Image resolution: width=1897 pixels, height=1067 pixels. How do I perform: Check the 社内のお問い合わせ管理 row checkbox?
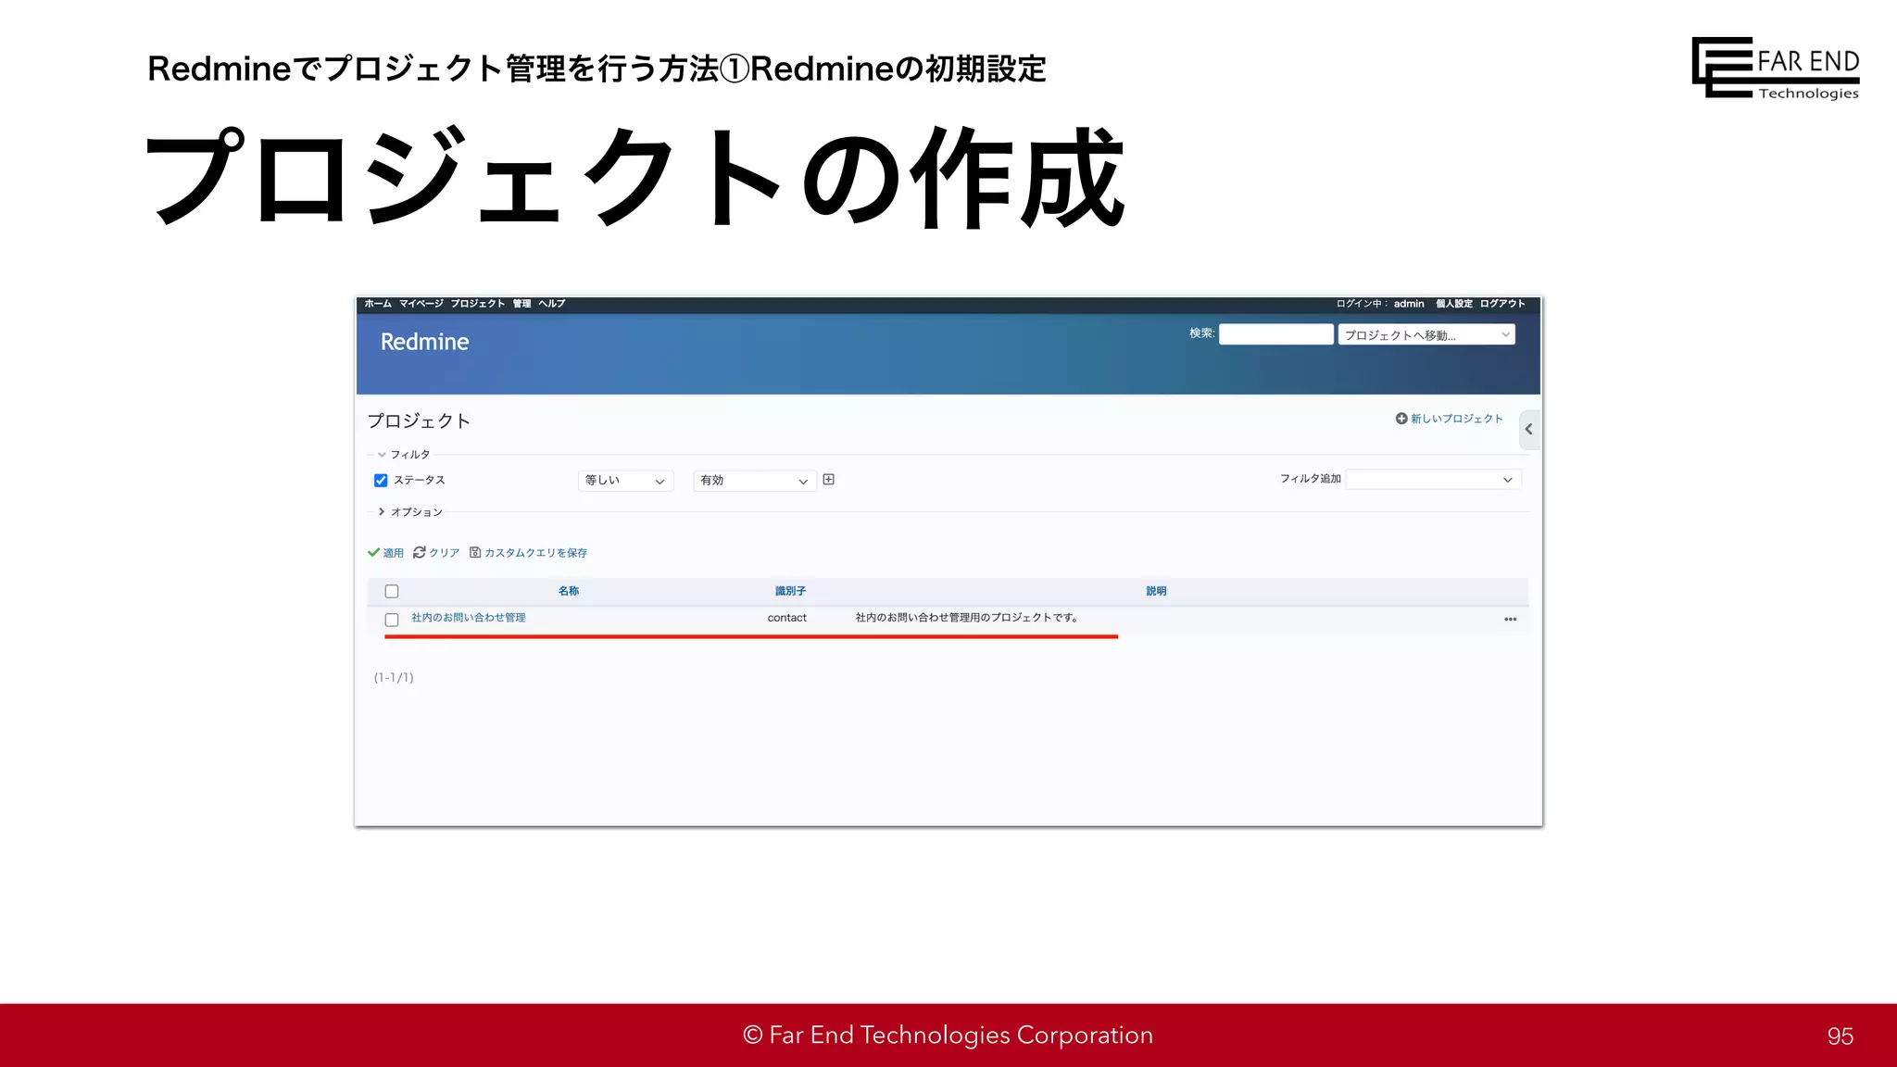coord(392,620)
